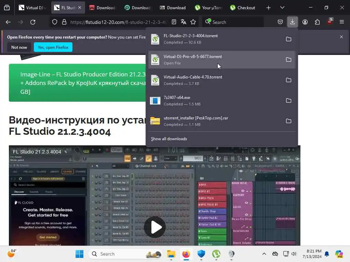The image size is (350, 262).
Task: Play the FL Studio installation video
Action: pyautogui.click(x=155, y=227)
